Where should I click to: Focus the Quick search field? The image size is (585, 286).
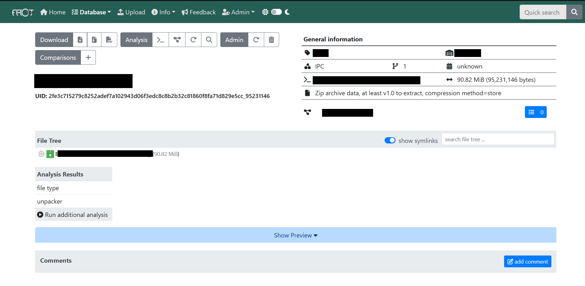[x=543, y=12]
